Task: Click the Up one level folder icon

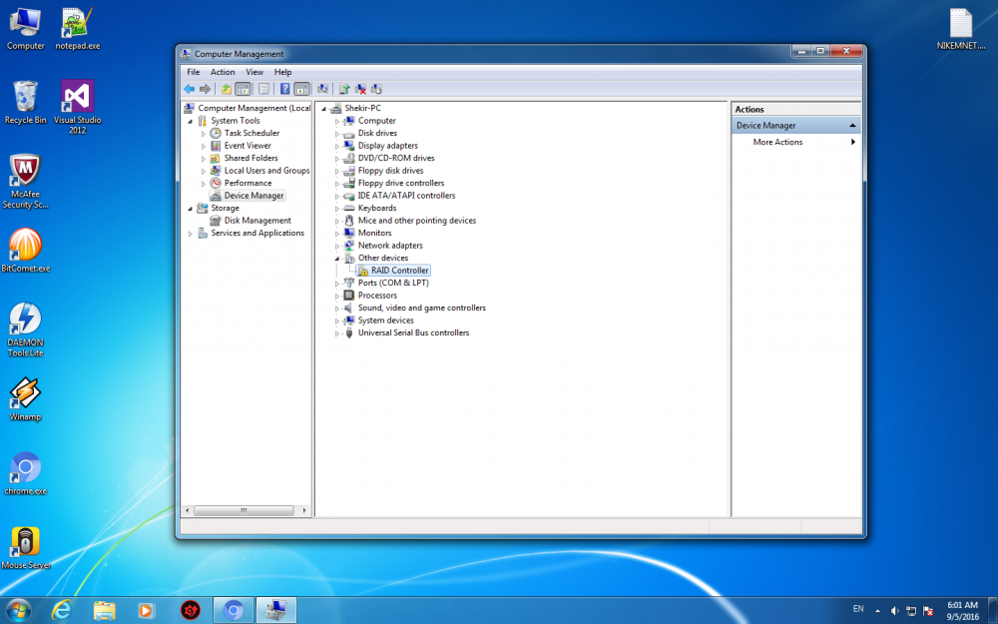Action: coord(226,89)
